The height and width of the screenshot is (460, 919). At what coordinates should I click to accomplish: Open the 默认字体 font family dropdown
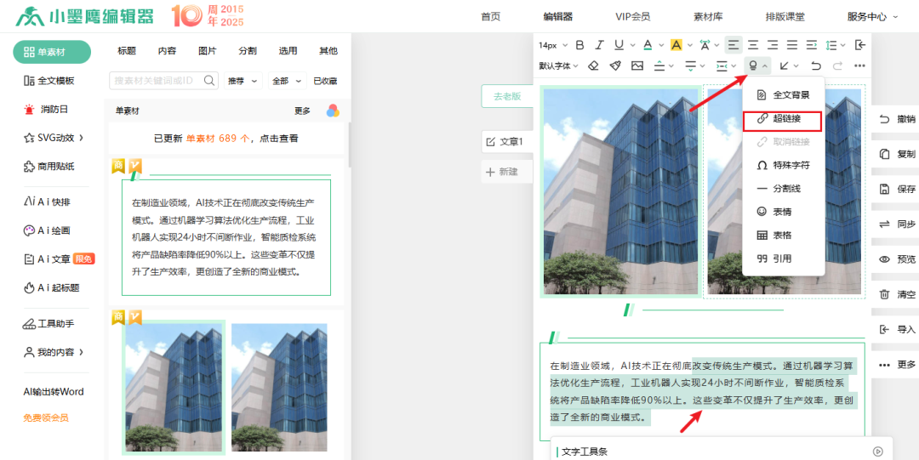point(558,65)
